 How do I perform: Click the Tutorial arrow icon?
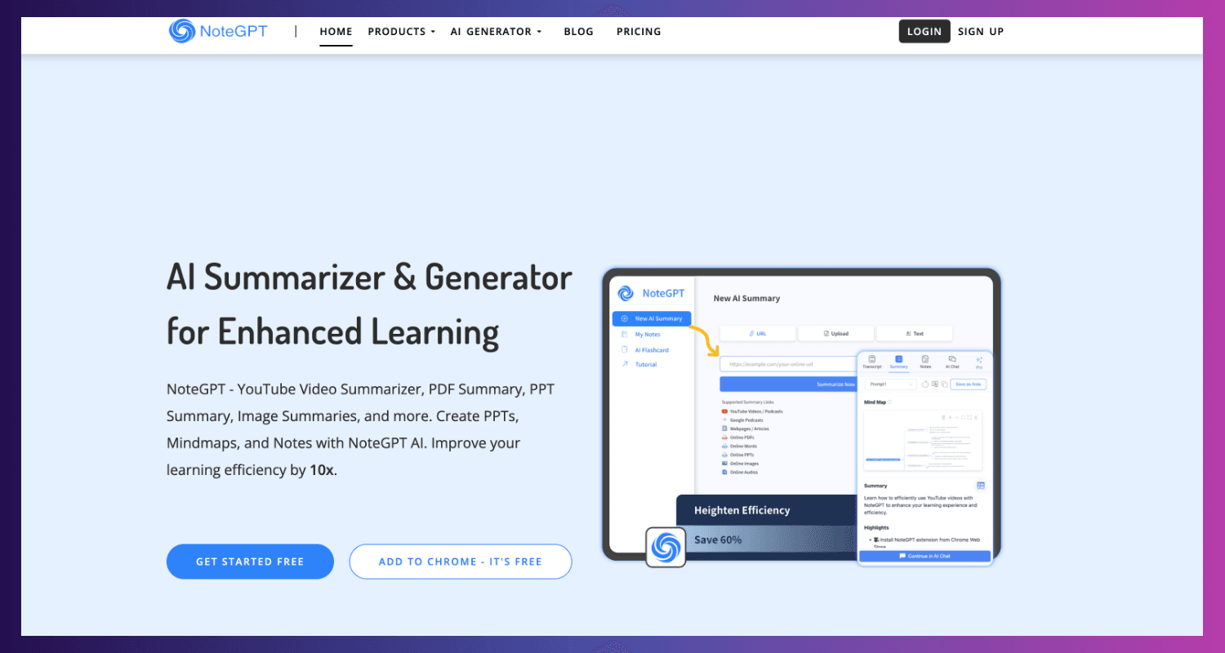coord(625,364)
